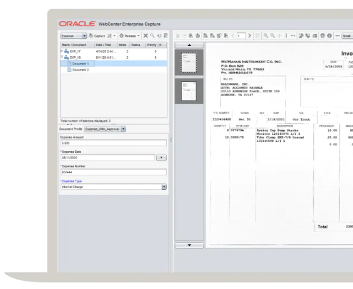Screen dimensions: 353x289
Task: Click the Expense Amount input field
Action: 114,143
